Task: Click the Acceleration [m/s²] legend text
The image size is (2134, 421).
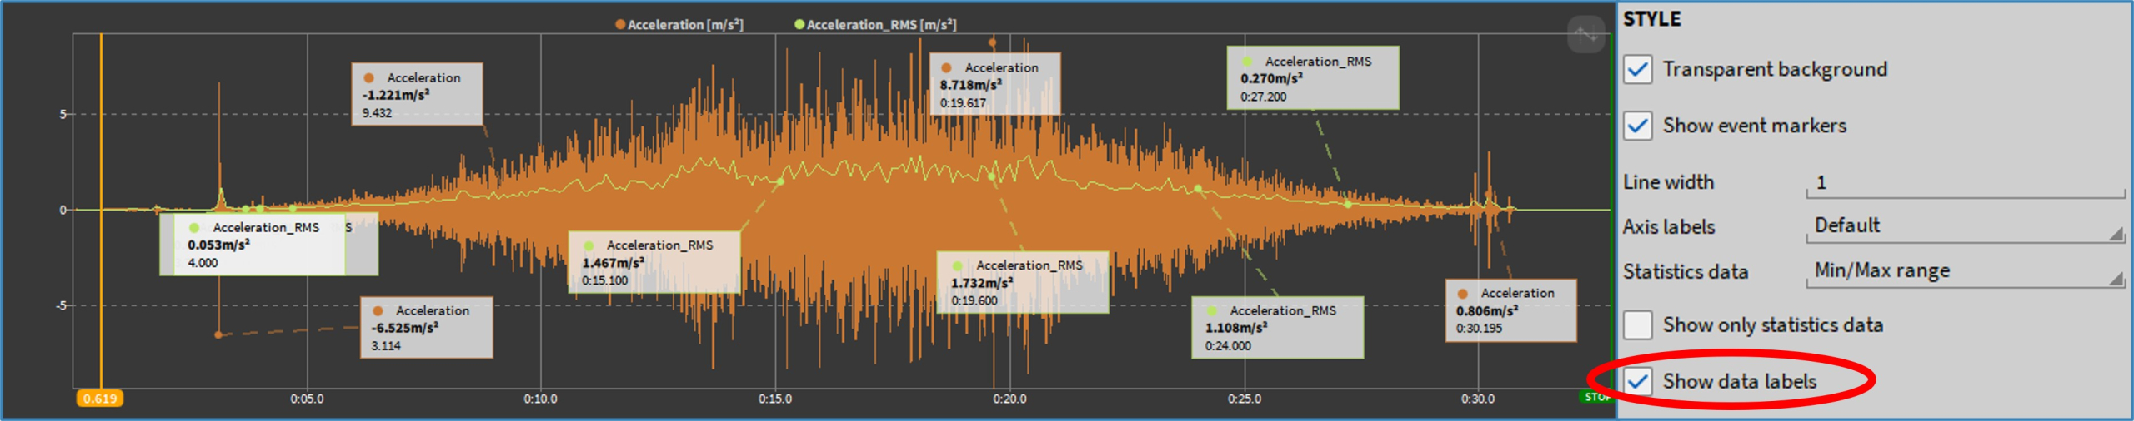Action: 684,25
